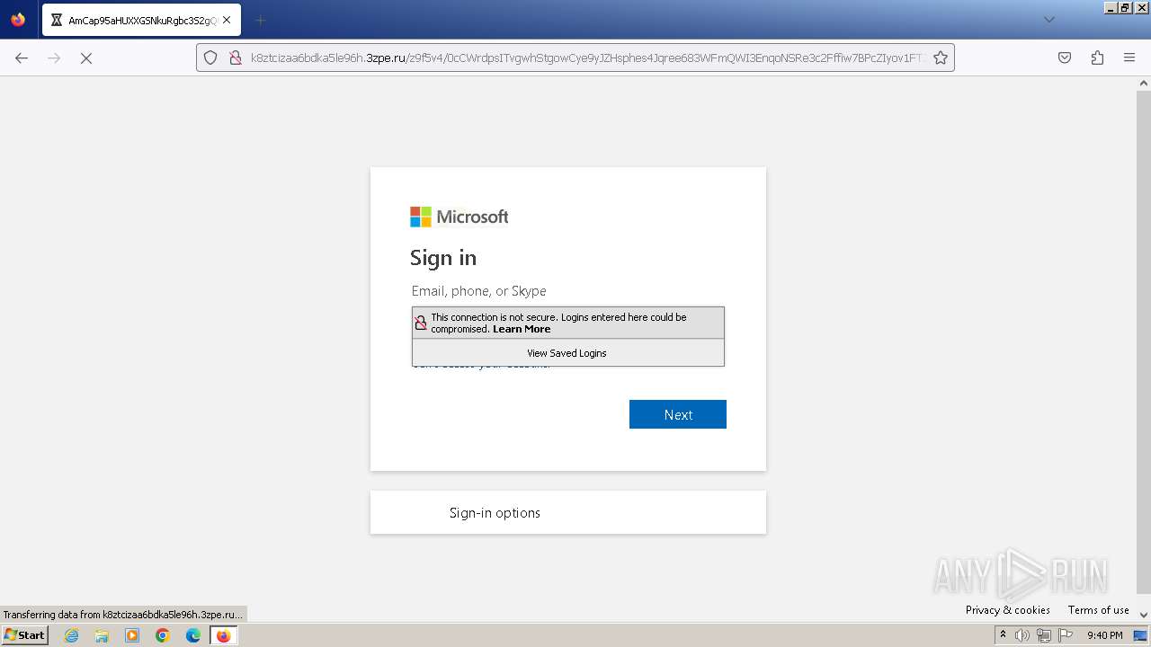Click the scrollbar down arrow

[x=1144, y=614]
